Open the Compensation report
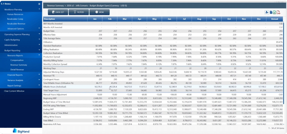 pyautogui.click(x=17, y=60)
